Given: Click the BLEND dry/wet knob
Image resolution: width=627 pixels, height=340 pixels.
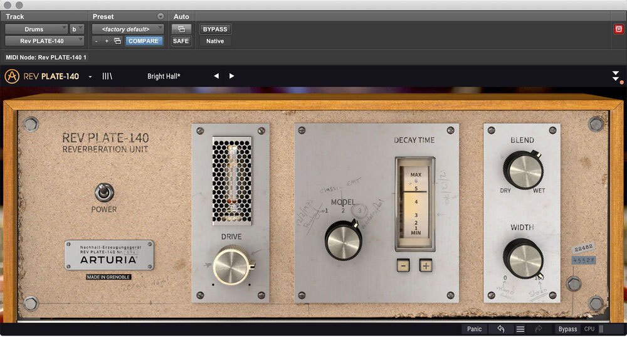Looking at the screenshot, I should [522, 169].
